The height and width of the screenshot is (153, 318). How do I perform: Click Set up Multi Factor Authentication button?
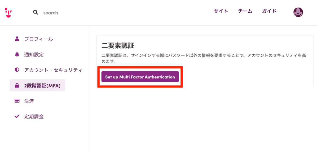click(x=140, y=77)
